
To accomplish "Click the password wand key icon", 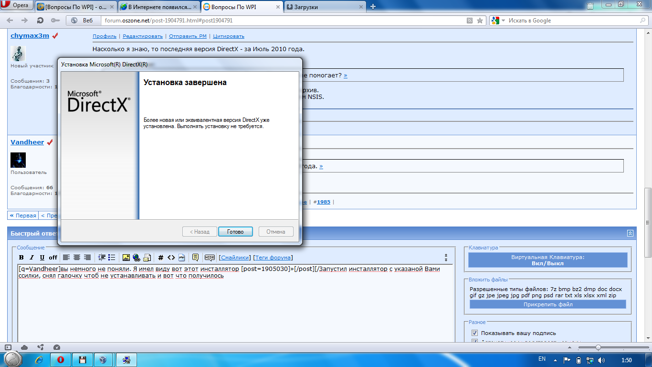I will [55, 21].
